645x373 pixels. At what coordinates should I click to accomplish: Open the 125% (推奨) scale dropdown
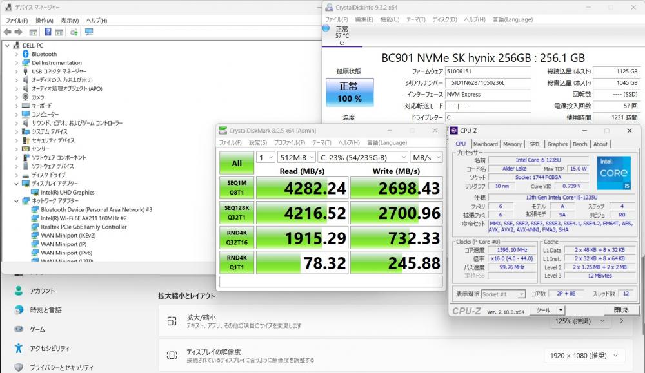click(580, 321)
